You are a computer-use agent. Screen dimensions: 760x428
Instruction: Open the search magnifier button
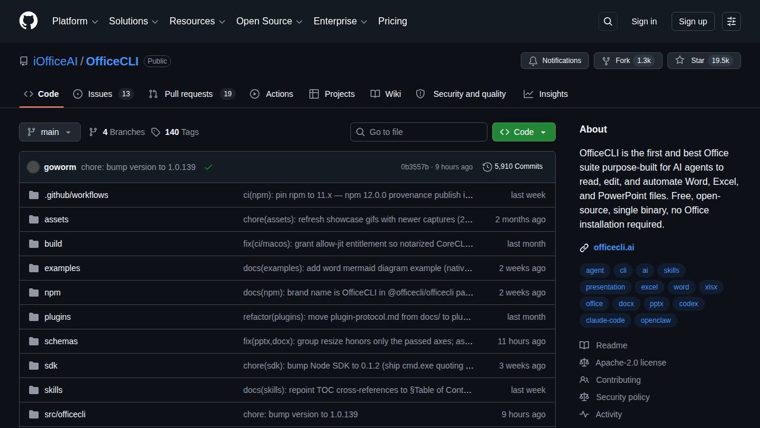[608, 21]
